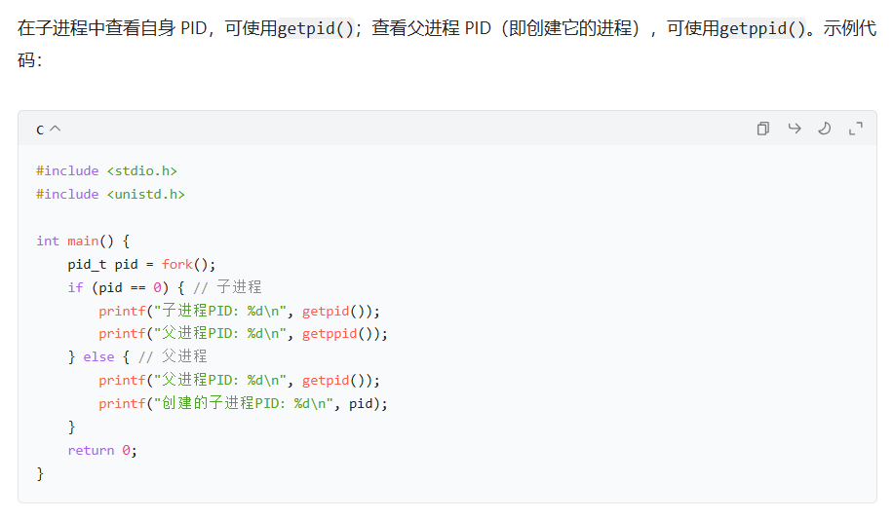Place cursor on int main() line

(x=83, y=241)
